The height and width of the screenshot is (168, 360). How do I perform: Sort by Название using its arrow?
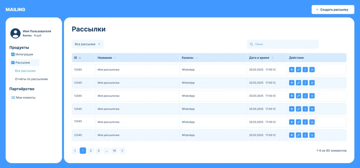114,58
